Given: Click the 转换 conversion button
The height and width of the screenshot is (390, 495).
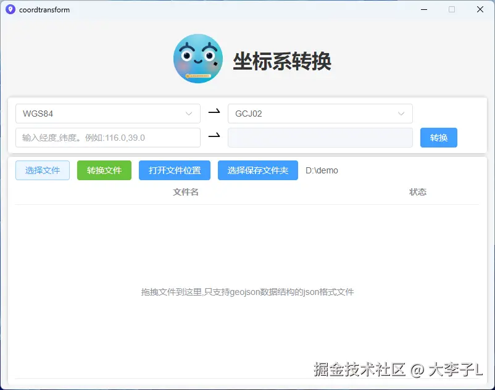Looking at the screenshot, I should coord(438,137).
